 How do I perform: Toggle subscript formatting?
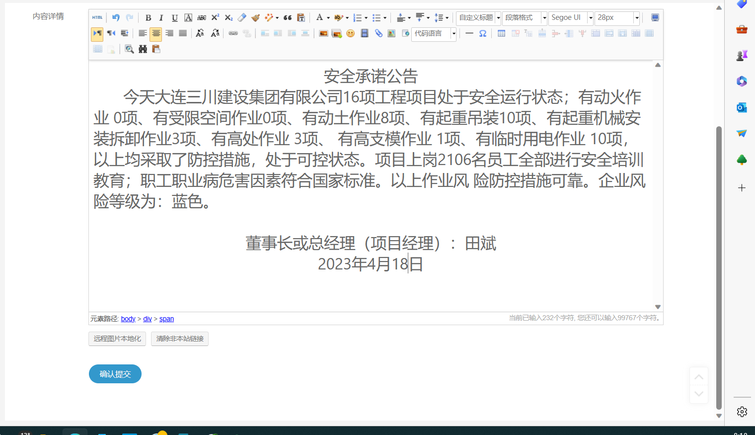(x=228, y=18)
